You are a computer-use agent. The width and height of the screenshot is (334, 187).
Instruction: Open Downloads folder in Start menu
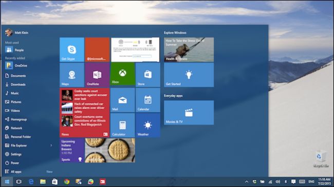[15, 85]
